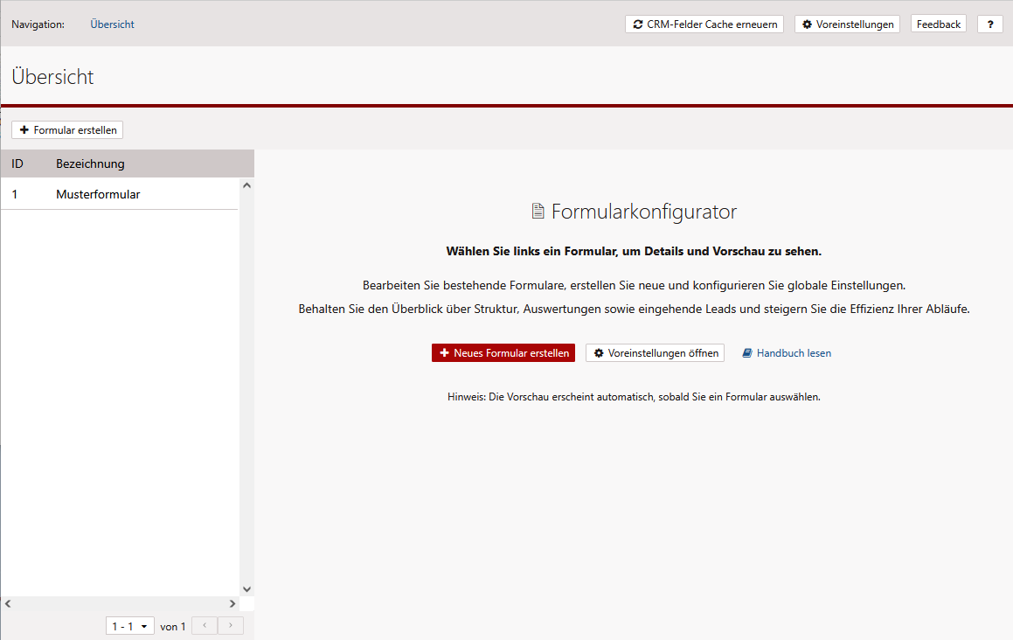1013x640 pixels.
Task: Click the CRM-Felder Cache erneuern refresh icon
Action: coord(638,24)
